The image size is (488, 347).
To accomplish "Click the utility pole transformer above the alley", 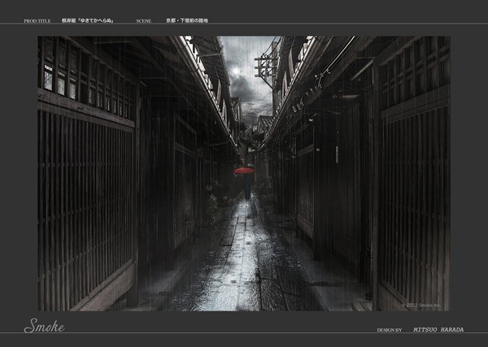I will pos(266,69).
